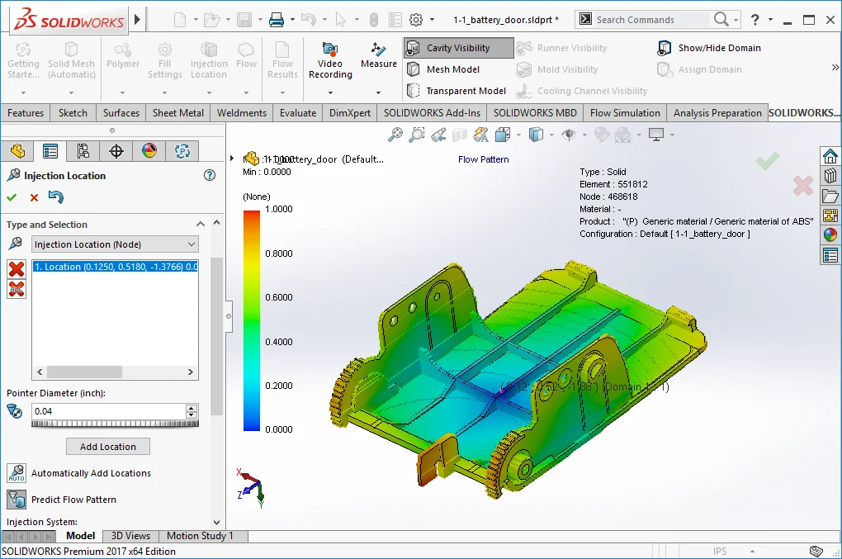
Task: Collapse the Type and Selection section
Action: pyautogui.click(x=200, y=225)
